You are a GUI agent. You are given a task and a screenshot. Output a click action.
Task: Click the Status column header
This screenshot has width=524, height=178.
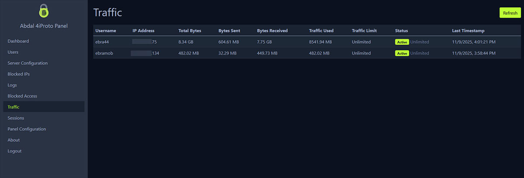click(401, 31)
